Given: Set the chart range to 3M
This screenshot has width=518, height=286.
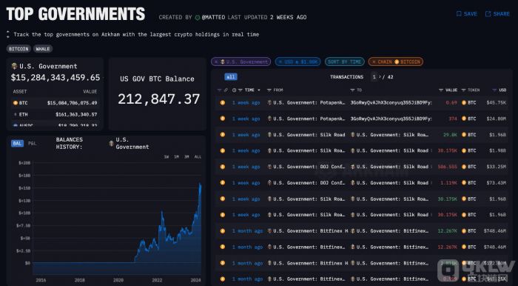Looking at the screenshot, I should pos(187,157).
